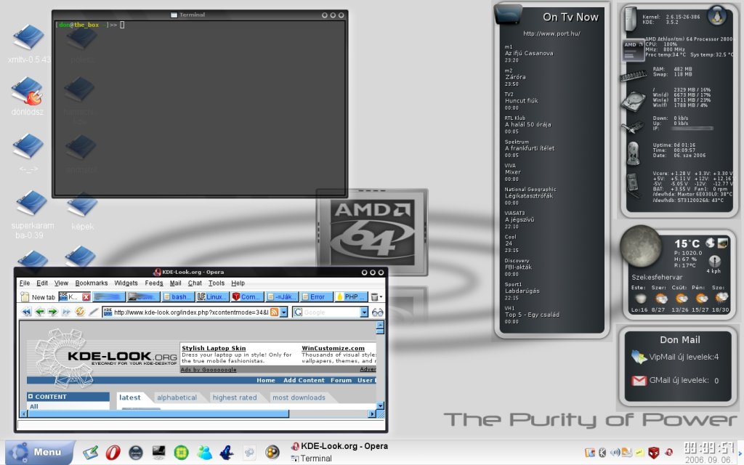This screenshot has width=744, height=465.
Task: Go forward with Opera's green right arrow
Action: [52, 312]
